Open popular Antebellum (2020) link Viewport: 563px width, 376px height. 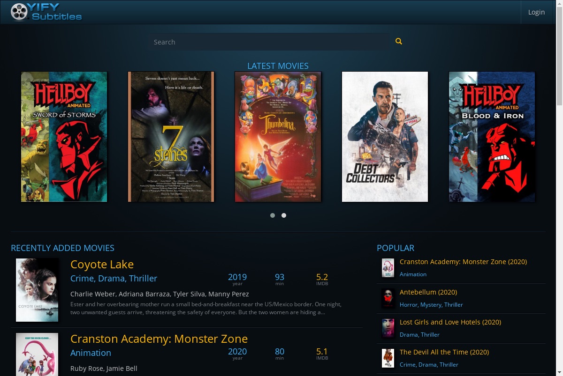point(428,292)
